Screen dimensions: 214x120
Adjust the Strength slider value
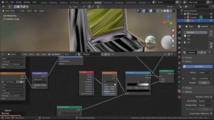pyautogui.click(x=204, y=83)
